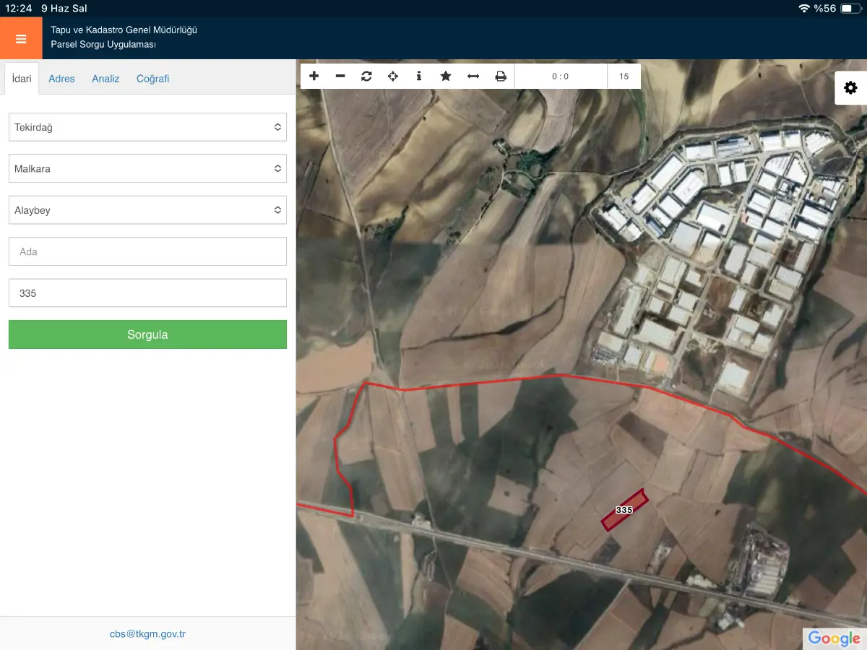The image size is (867, 650).
Task: Click the Ada input field
Action: pyautogui.click(x=147, y=251)
